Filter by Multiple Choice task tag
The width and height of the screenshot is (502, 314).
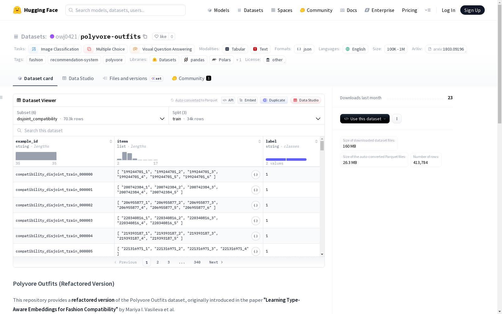click(x=105, y=49)
